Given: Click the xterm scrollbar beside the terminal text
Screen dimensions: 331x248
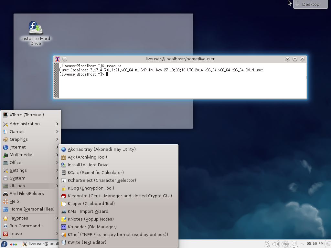Looking at the screenshot, I should [56, 80].
